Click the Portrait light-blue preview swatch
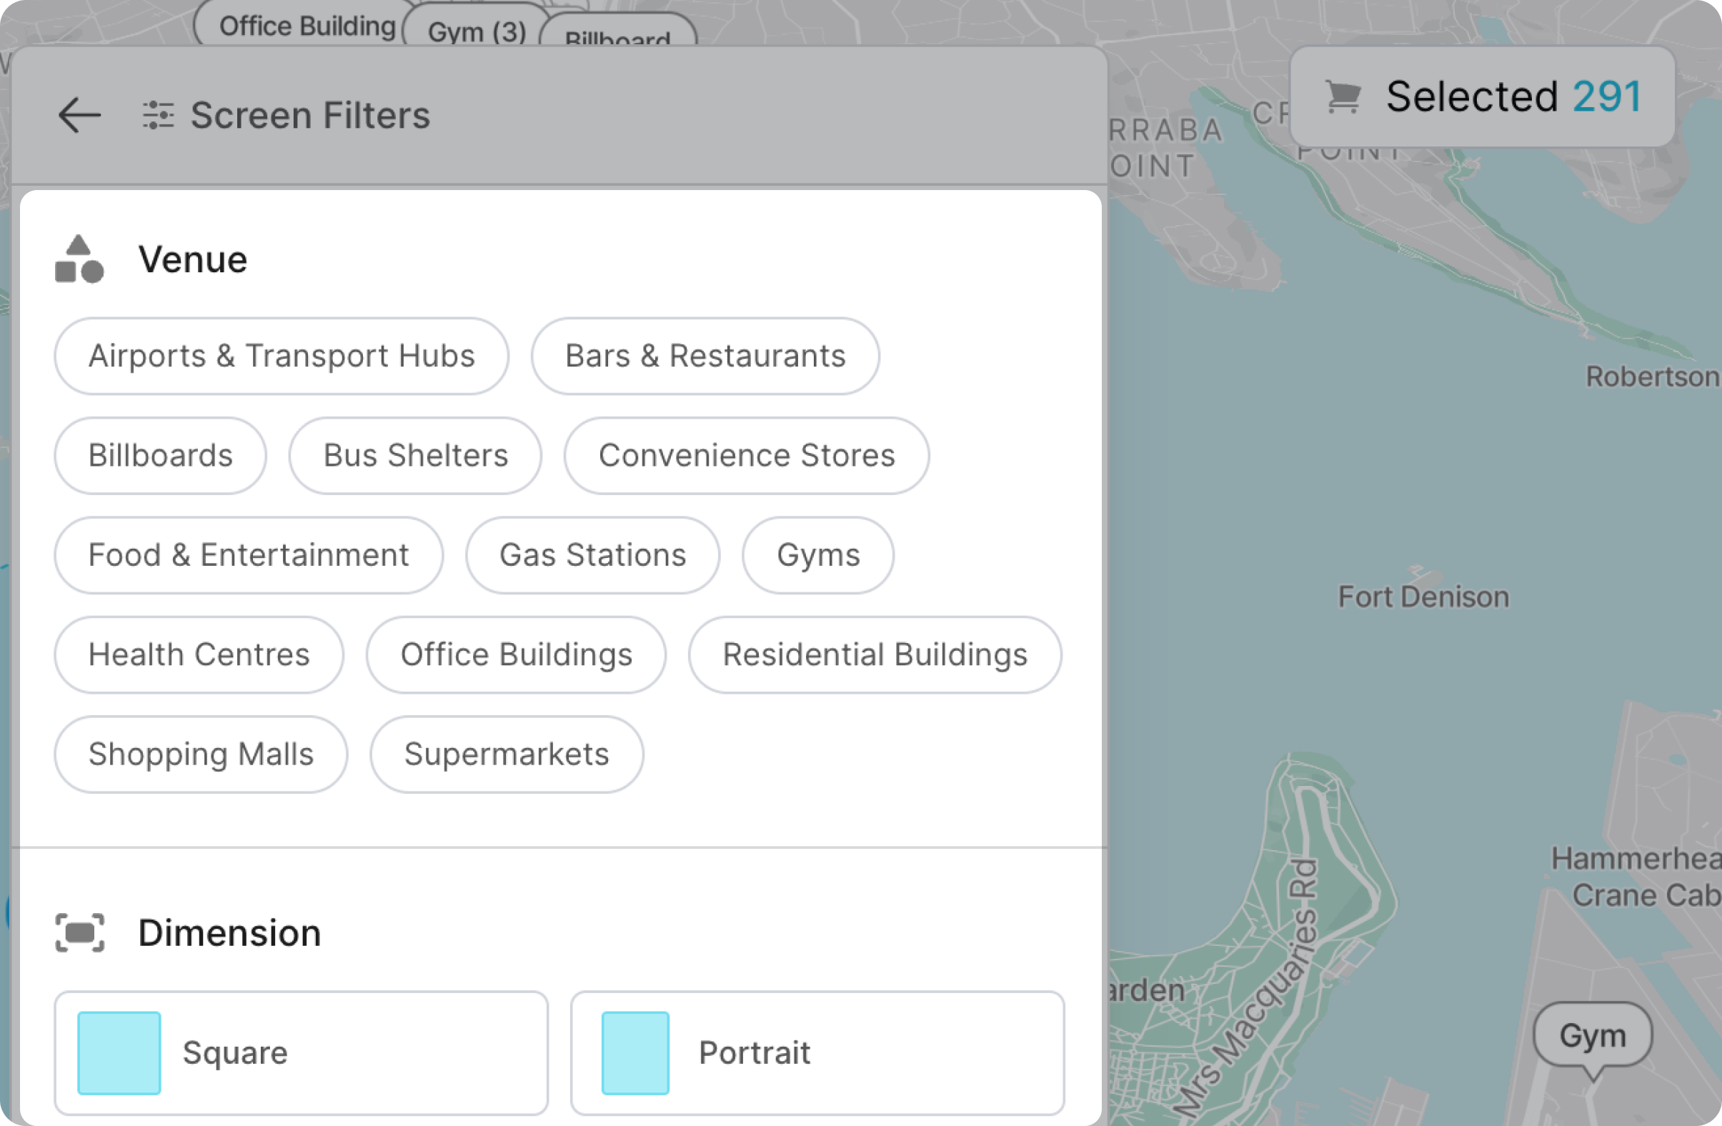This screenshot has width=1722, height=1126. pos(635,1054)
